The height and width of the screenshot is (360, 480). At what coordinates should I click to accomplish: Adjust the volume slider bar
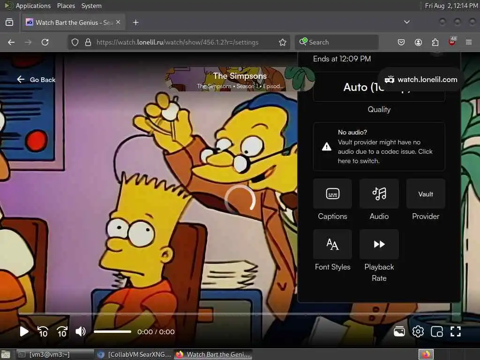click(112, 331)
